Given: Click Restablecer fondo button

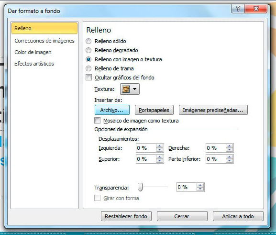Looking at the screenshot, I should click(126, 216).
